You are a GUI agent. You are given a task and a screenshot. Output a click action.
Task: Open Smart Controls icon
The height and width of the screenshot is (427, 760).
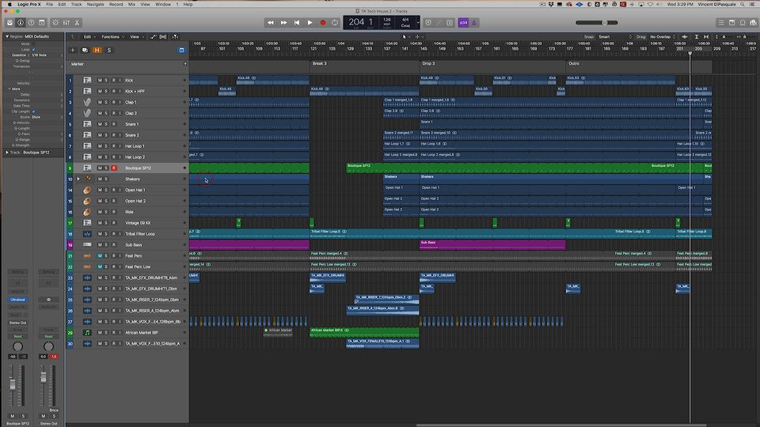point(55,23)
